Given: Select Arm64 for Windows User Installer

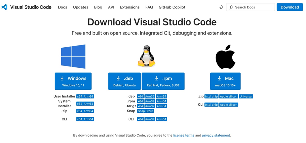Looking at the screenshot, I should [x=89, y=96].
